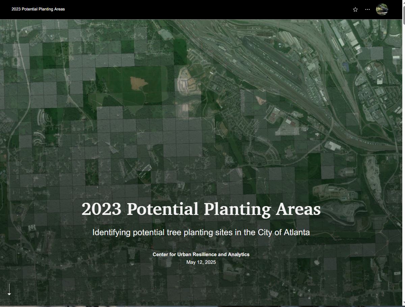Click the bright white-roofed building below rail yard
Screen dimensions: 405x307
[x=332, y=146]
